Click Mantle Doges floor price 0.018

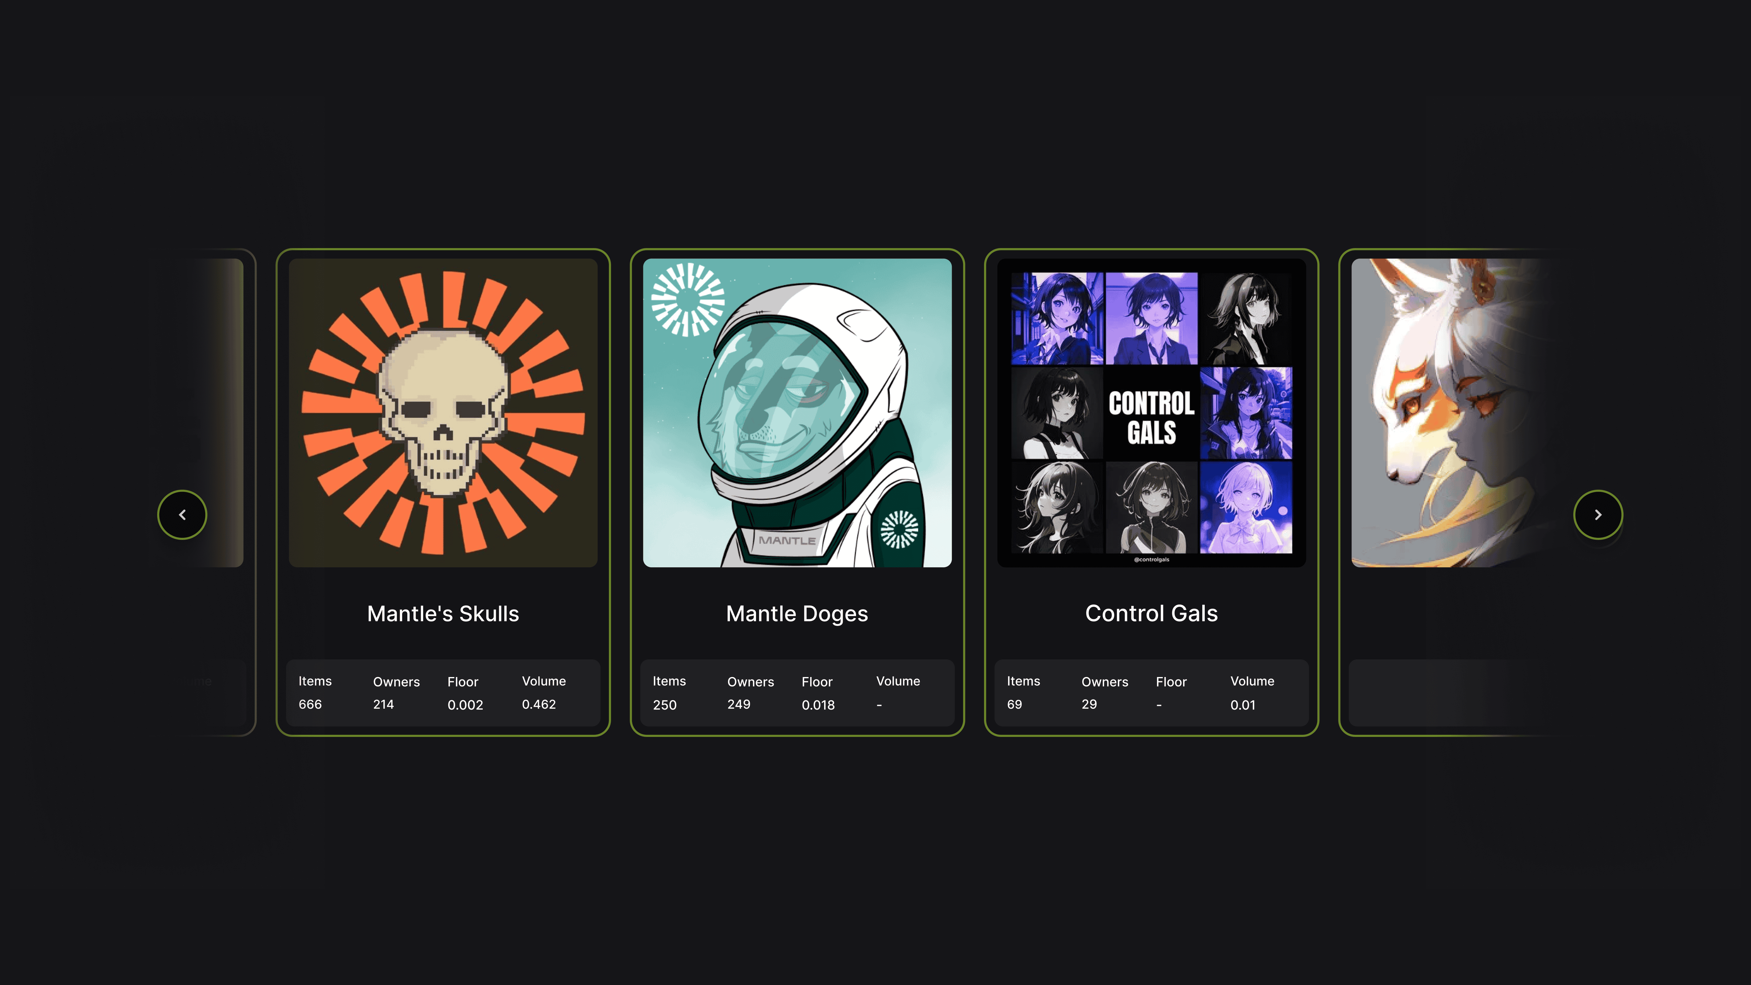tap(818, 705)
